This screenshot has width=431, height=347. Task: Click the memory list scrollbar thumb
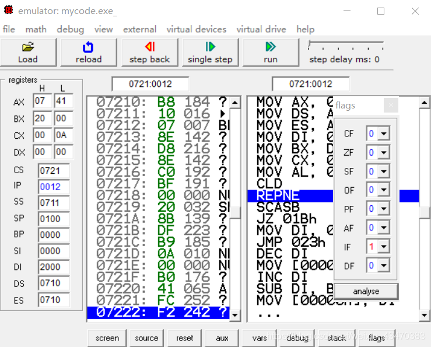point(235,212)
